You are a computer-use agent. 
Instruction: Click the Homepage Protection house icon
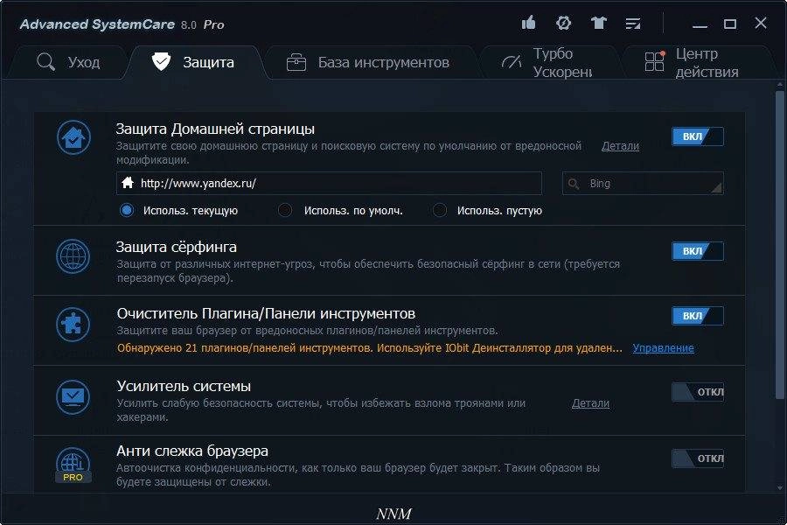73,137
